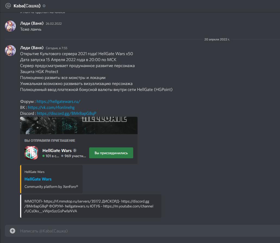Click the username Леди (Ваня) on today's message
280x243 pixels.
[x=32, y=48]
